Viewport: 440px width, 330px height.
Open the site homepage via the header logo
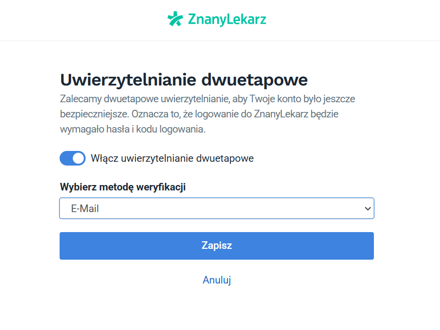(217, 19)
